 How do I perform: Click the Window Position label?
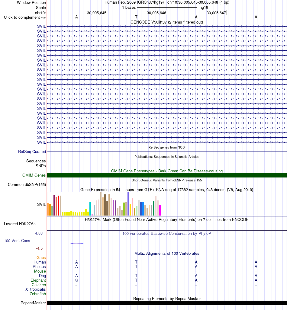[x=31, y=3]
